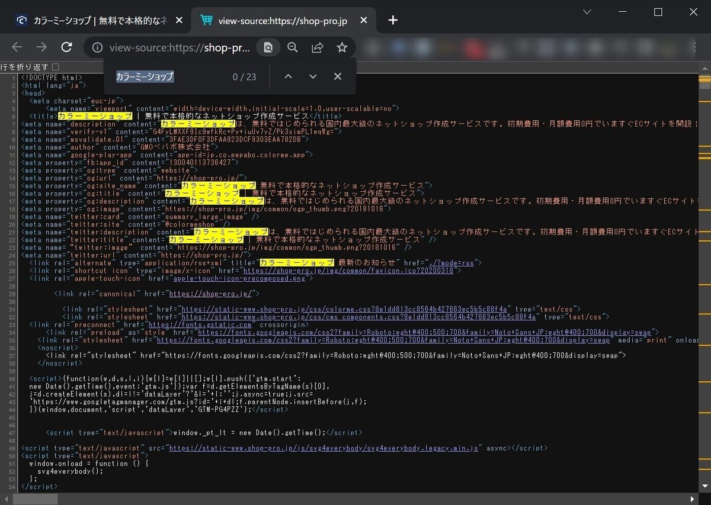Jump to next find match

(313, 76)
